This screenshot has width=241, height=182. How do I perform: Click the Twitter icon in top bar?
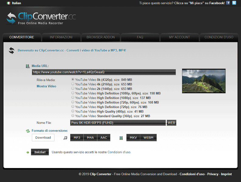coord(234,3)
